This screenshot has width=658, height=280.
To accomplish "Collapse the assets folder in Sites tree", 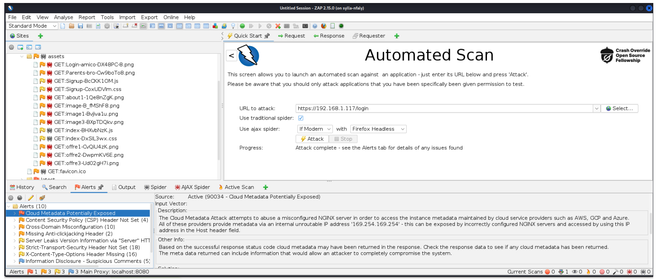I will tap(22, 56).
